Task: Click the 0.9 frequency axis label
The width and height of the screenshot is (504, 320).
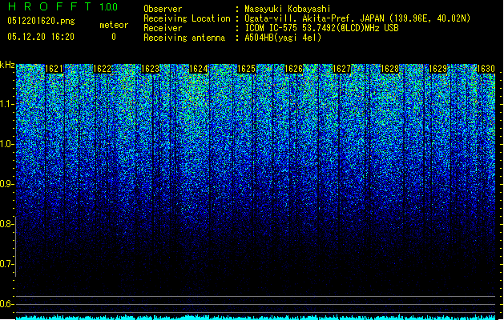Action: 6,184
